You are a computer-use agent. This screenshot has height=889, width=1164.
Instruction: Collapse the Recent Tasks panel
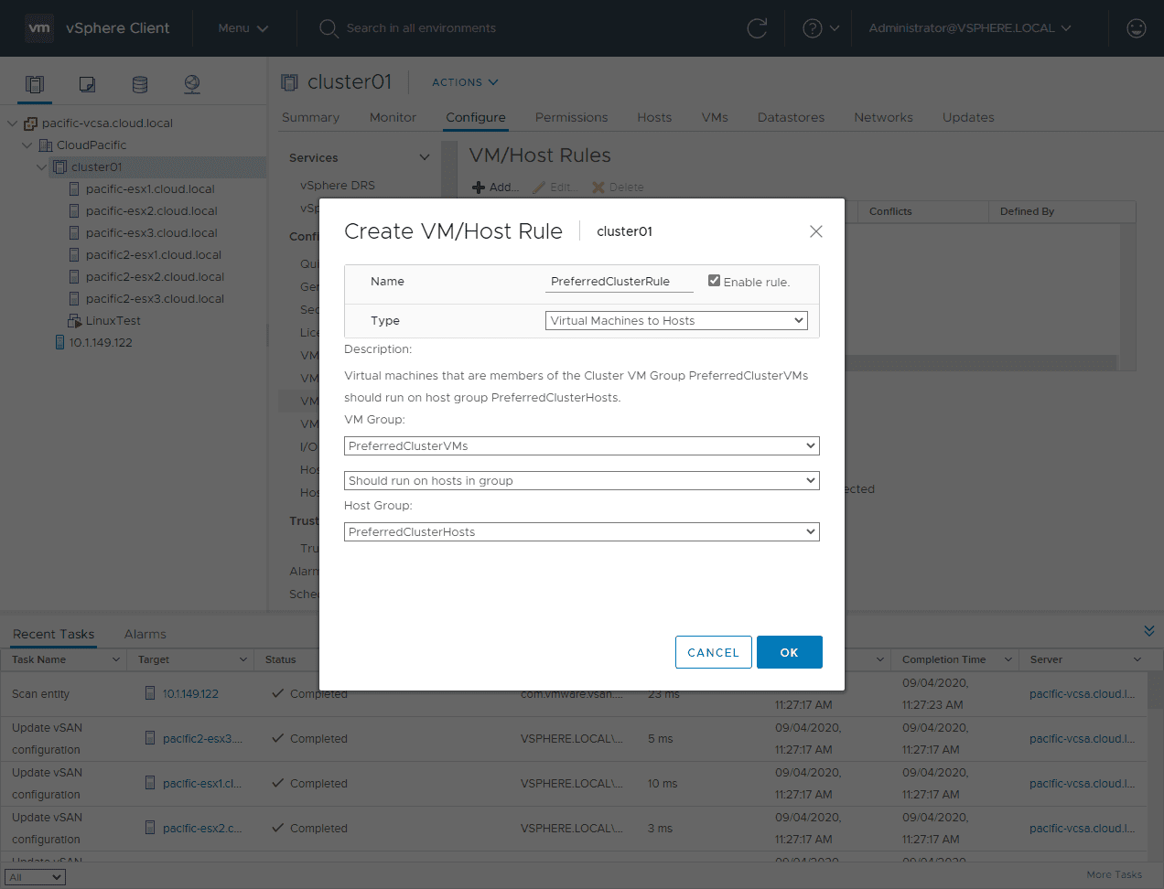[1149, 631]
